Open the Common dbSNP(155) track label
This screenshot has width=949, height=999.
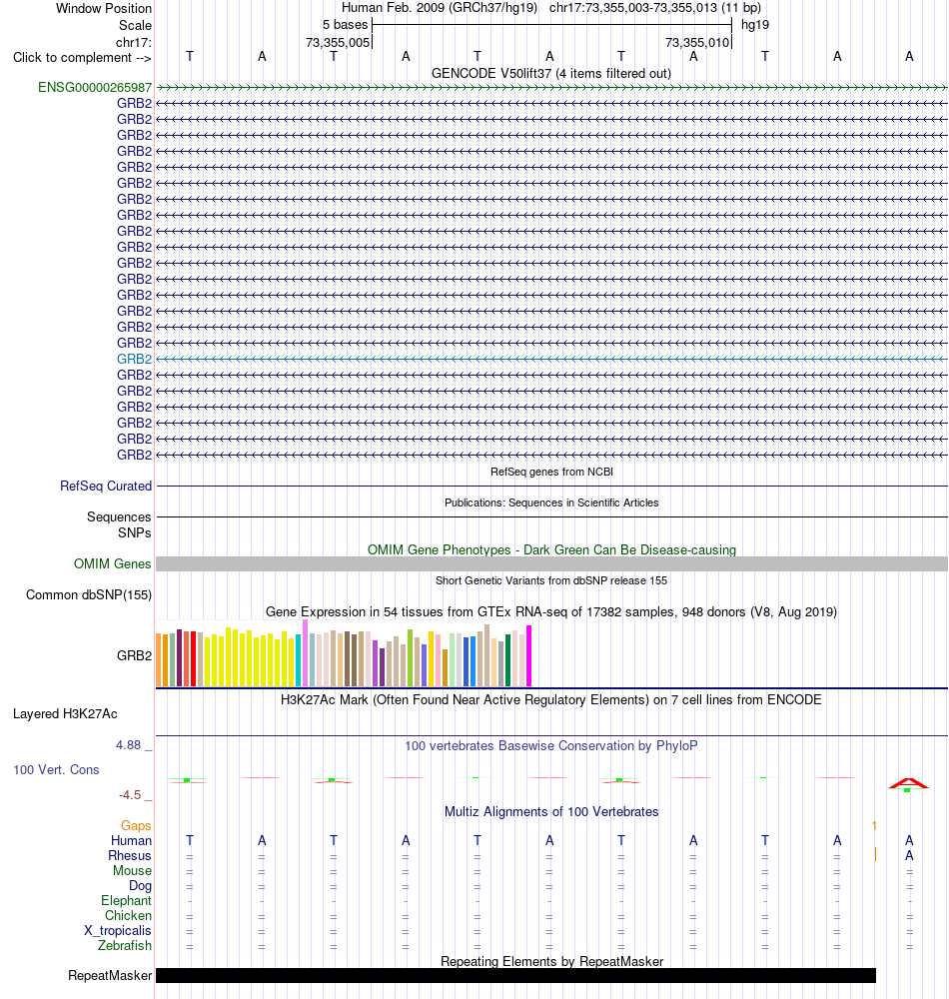tap(89, 594)
